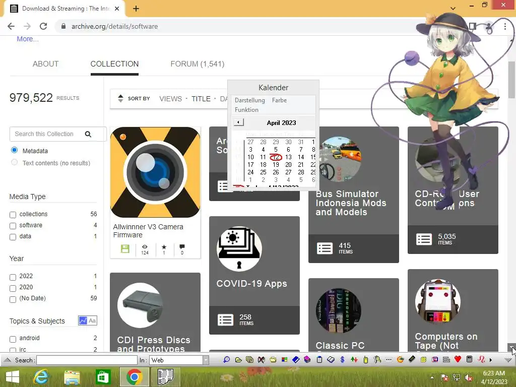
Task: Go back to the previous page
Action: pyautogui.click(x=11, y=26)
